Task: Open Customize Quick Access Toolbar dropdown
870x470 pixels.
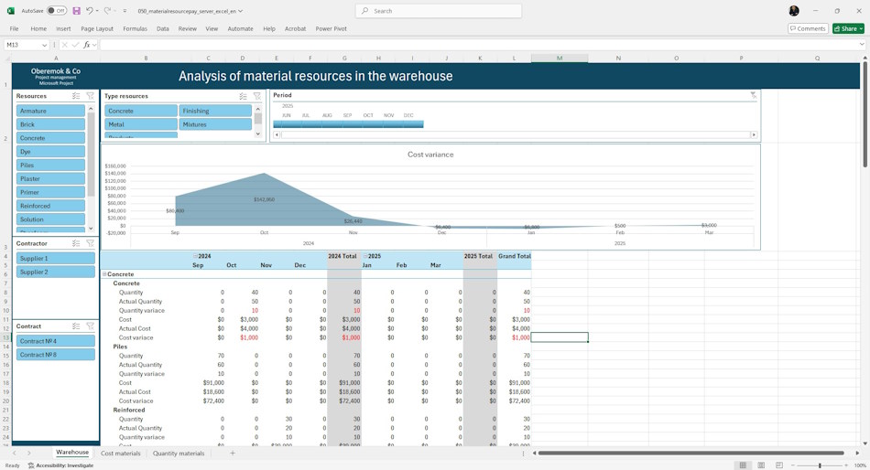Action: point(125,11)
